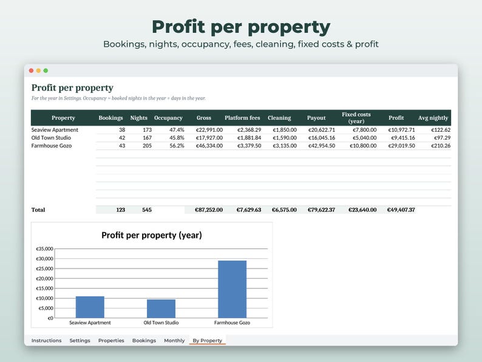Open the Instructions sheet tab

click(46, 341)
